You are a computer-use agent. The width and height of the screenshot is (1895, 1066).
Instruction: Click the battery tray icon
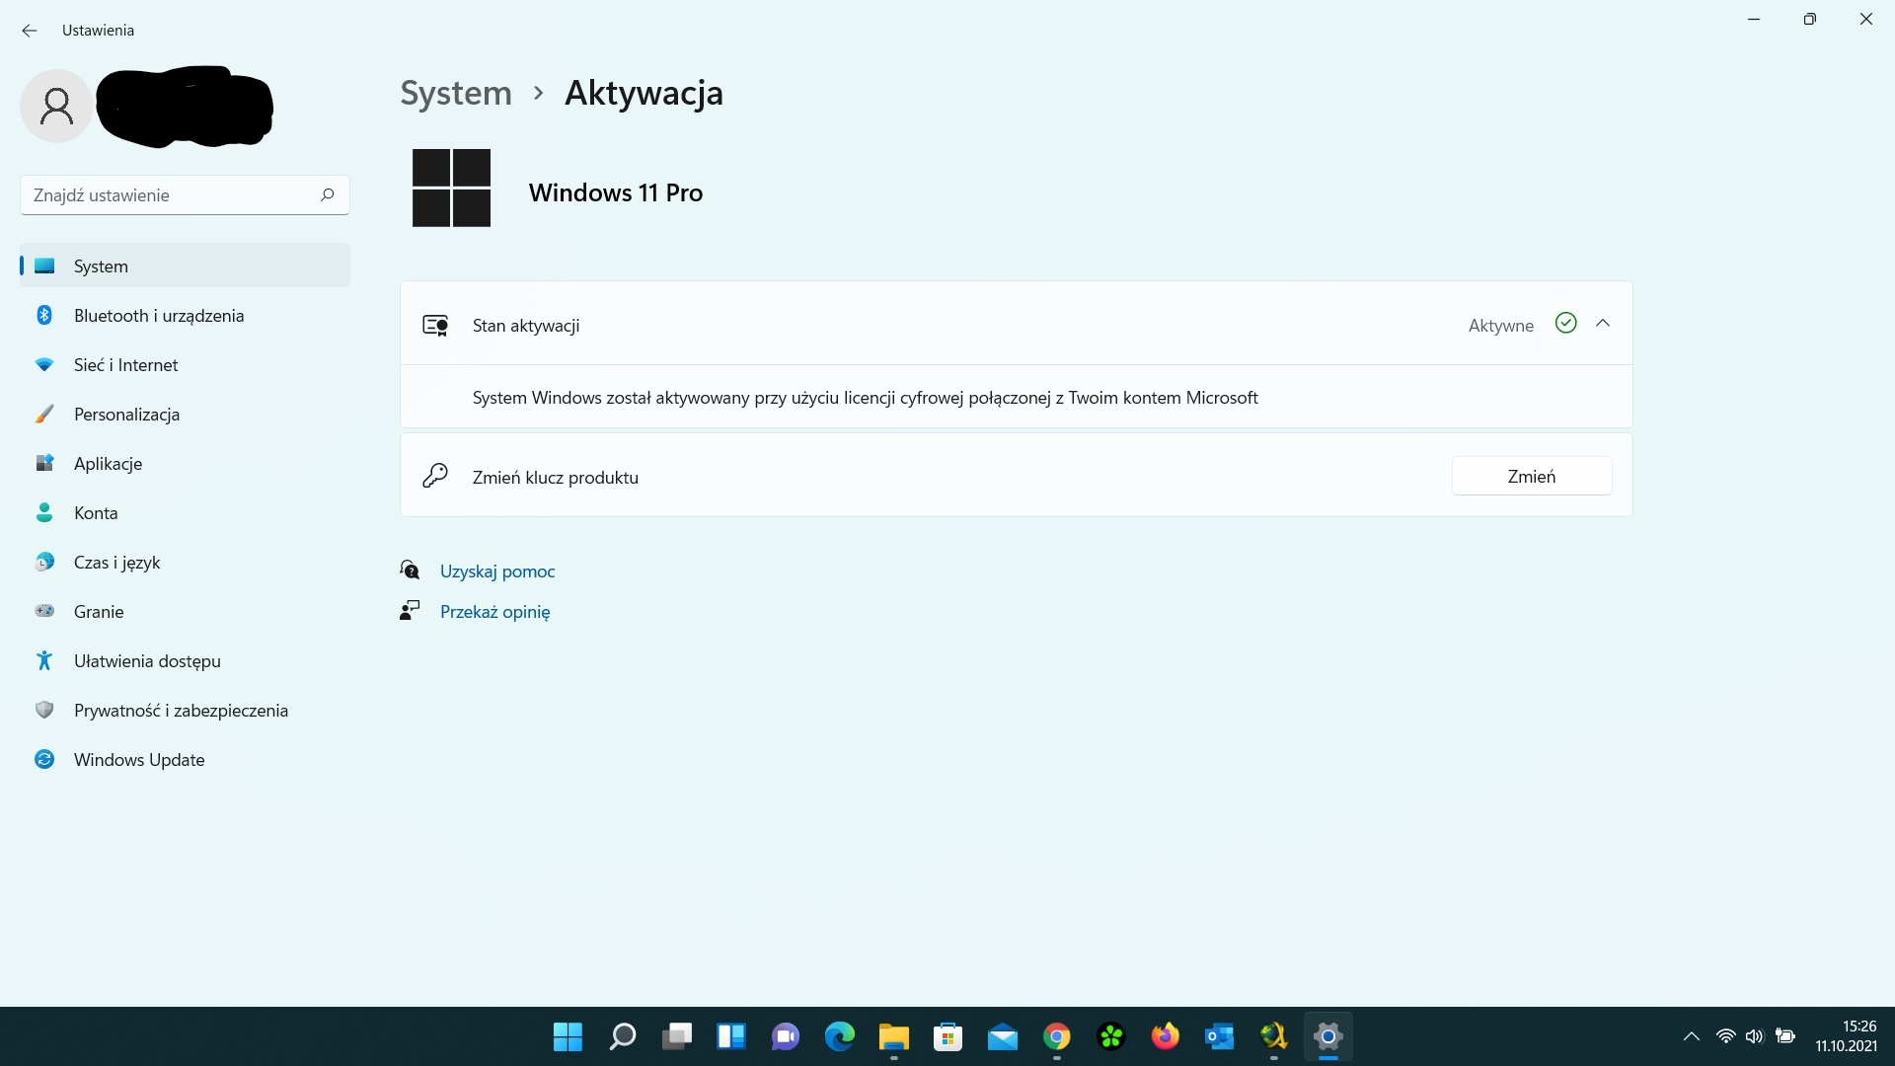1784,1036
